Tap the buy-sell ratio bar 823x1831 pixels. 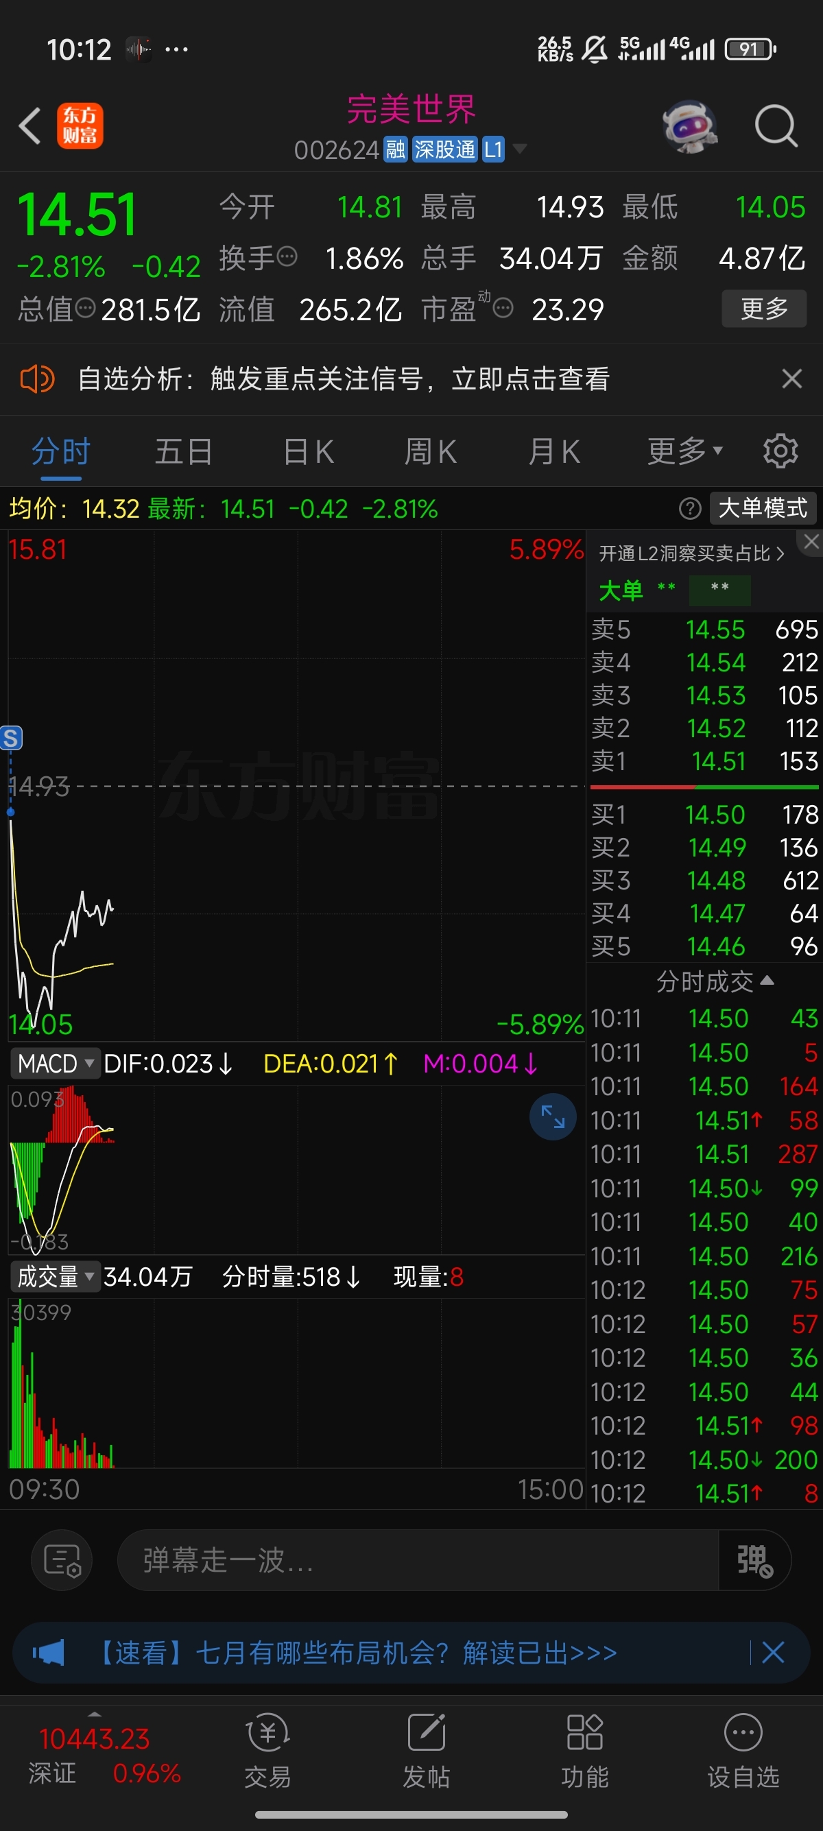(704, 787)
